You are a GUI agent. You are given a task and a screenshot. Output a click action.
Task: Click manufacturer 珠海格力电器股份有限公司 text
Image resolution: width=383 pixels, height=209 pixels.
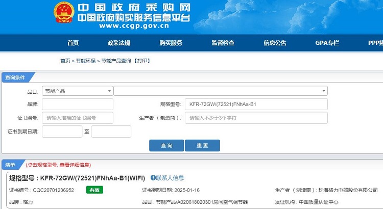click(348, 190)
